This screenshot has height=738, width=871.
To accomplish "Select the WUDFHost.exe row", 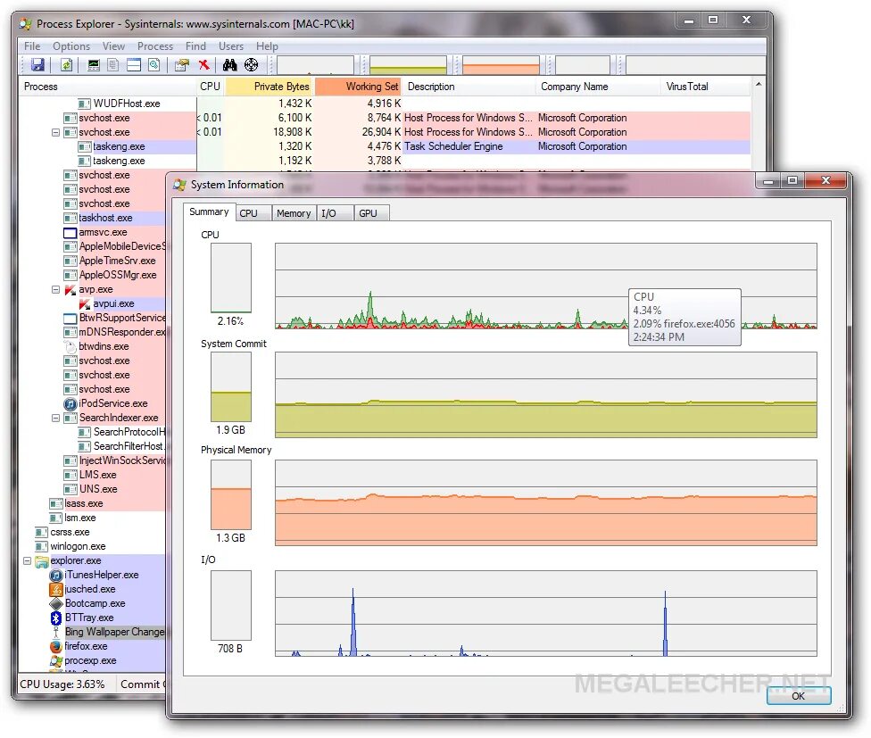I will point(385,104).
